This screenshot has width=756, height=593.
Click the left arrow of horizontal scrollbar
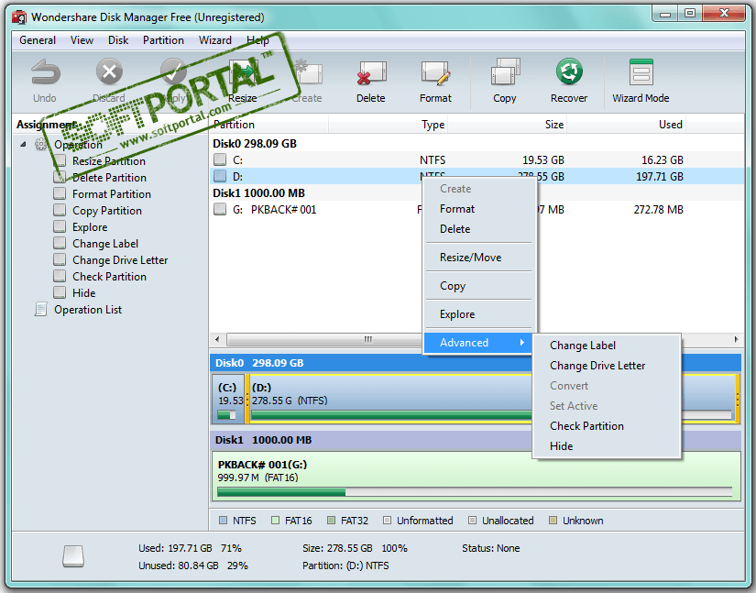[x=217, y=339]
